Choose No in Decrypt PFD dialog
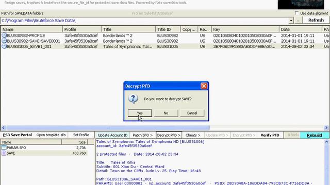This screenshot has width=330, height=185. pyautogui.click(x=166, y=113)
